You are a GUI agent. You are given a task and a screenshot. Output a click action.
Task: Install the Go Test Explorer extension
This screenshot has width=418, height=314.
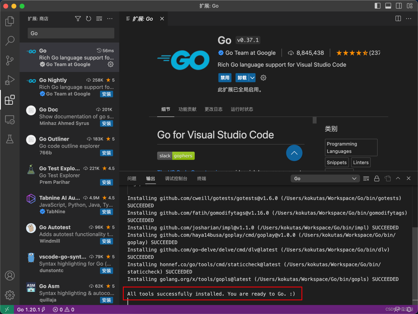pos(106,183)
